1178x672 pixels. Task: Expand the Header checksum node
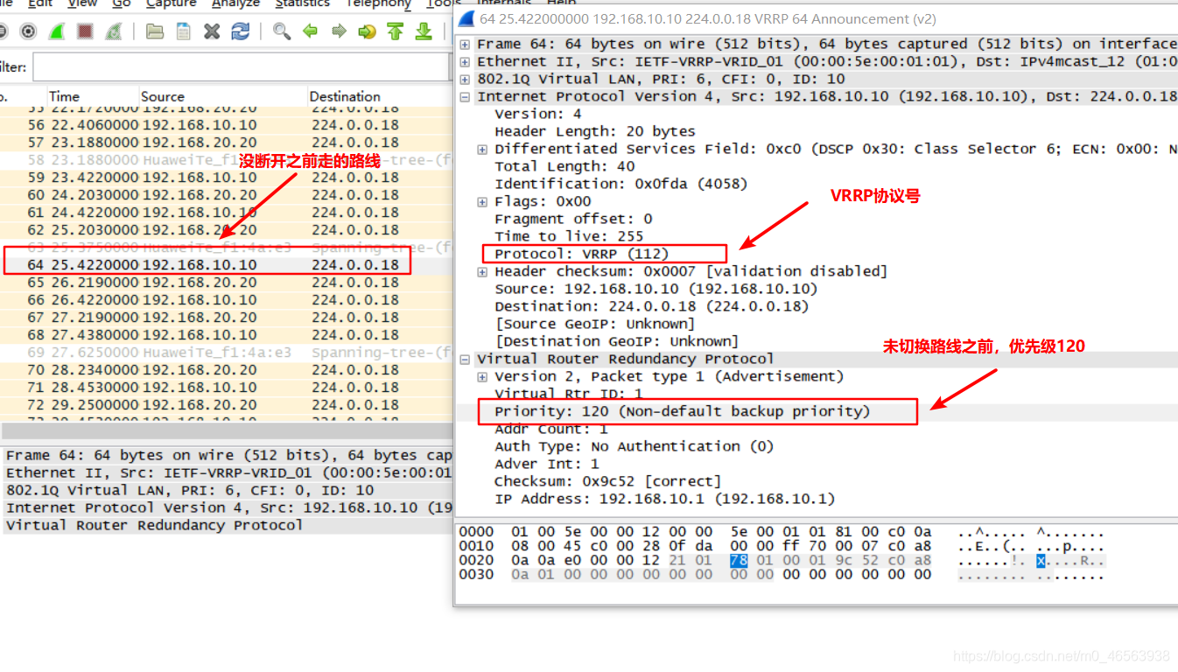482,271
